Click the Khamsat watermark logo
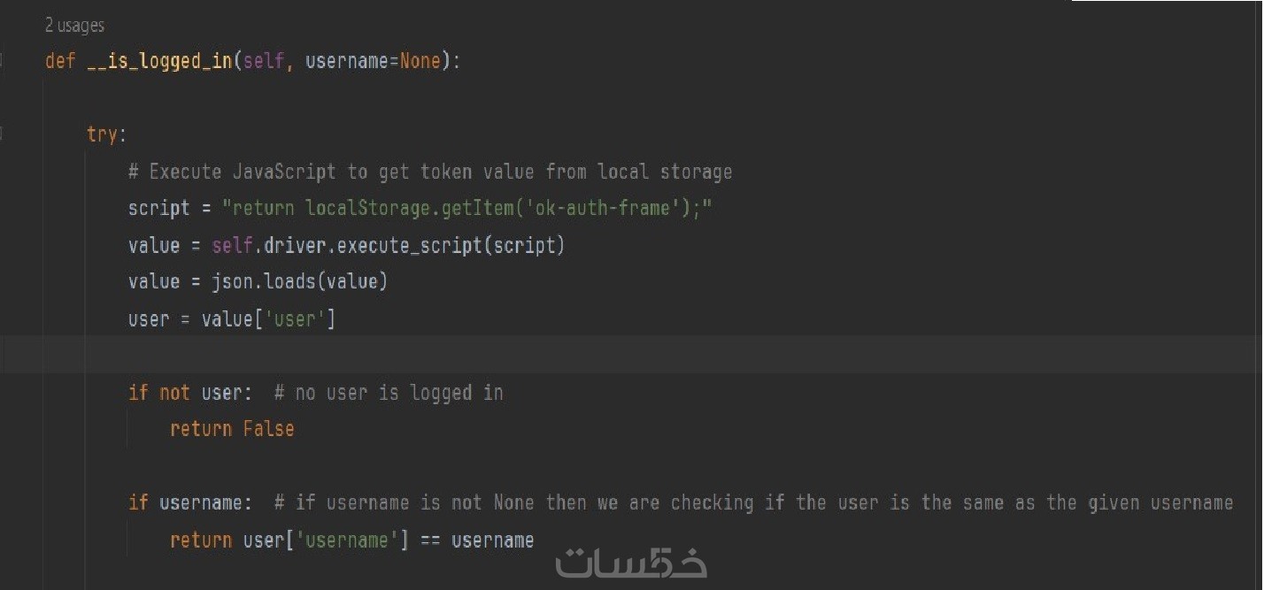The height and width of the screenshot is (590, 1264). click(x=630, y=563)
